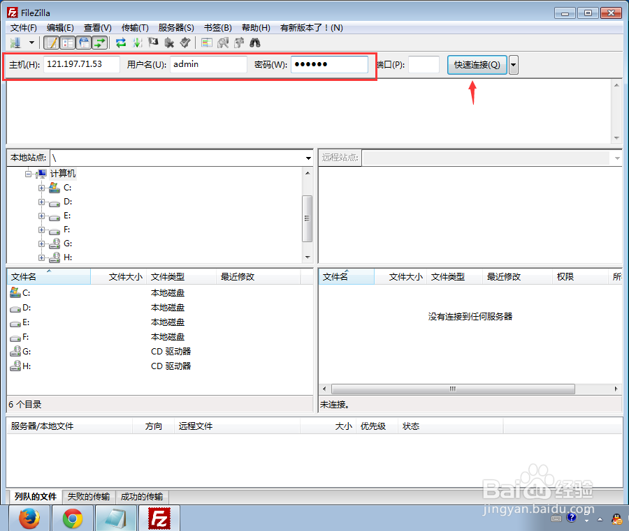Screen dimensions: 629x531
Task: Toggle directory comparison icon
Action: 223,43
